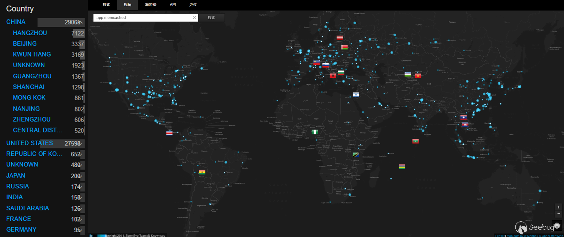
Task: Collapse the CHINA city list
Action: tap(81, 22)
